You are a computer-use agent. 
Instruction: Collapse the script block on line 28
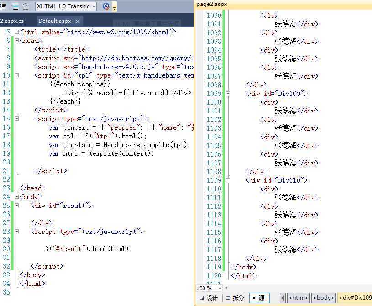[16, 231]
